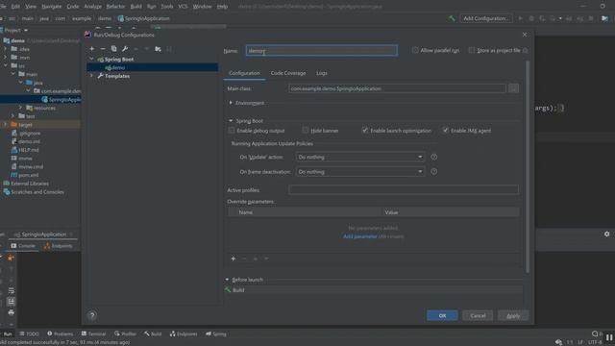Click the create folder icon in dialog toolbar
The width and height of the screenshot is (615, 346).
pyautogui.click(x=158, y=49)
